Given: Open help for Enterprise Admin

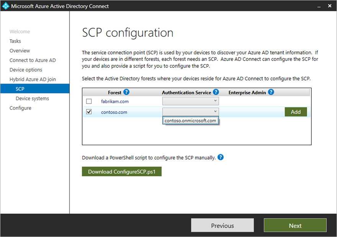Looking at the screenshot, I should click(x=271, y=92).
